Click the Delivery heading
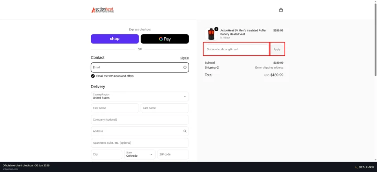Image resolution: width=377 pixels, height=172 pixels. point(98,87)
